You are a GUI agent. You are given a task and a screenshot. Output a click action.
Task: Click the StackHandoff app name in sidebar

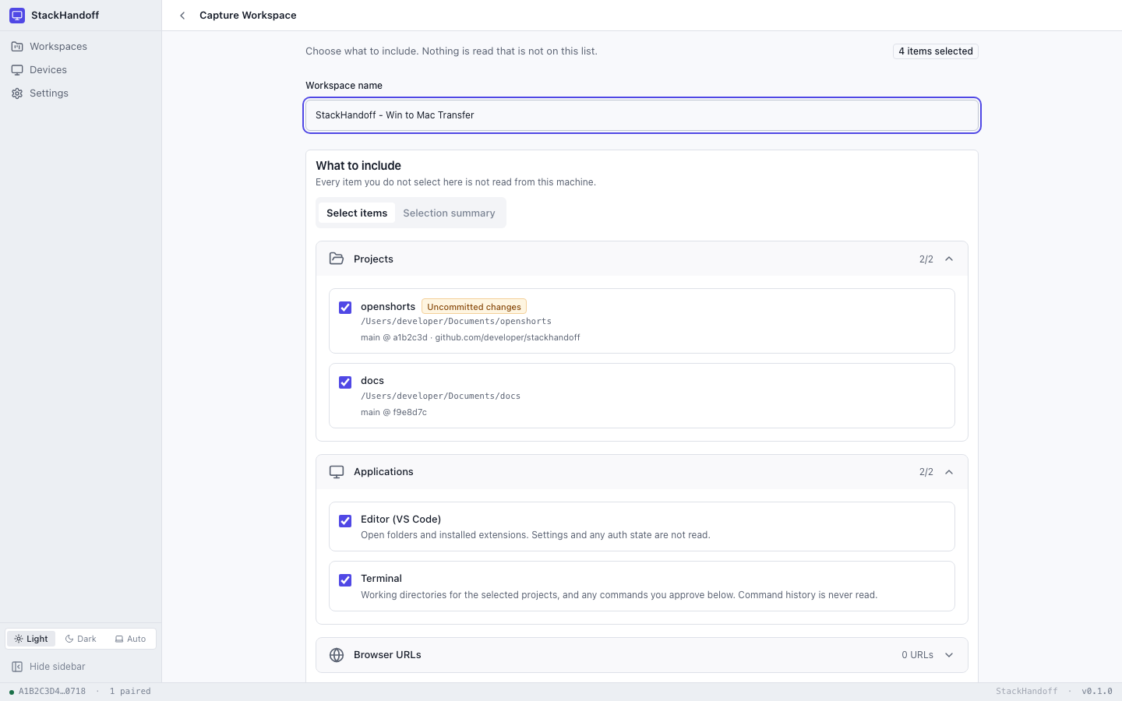(65, 16)
